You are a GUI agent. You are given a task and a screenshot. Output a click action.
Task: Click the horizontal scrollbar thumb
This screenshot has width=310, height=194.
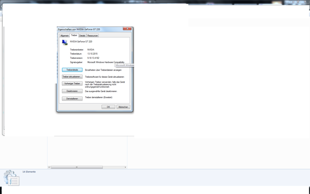pyautogui.click(x=77, y=167)
